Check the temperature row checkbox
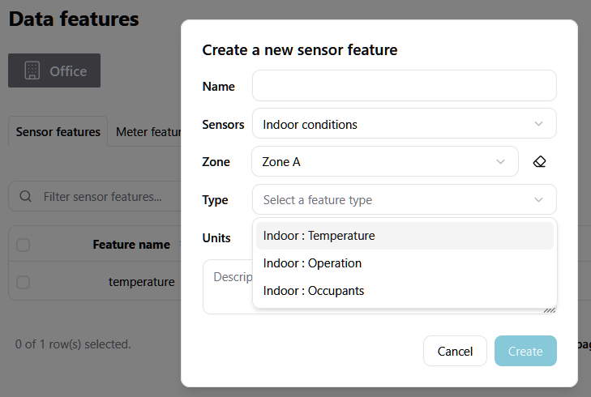The width and height of the screenshot is (591, 397). (x=24, y=282)
